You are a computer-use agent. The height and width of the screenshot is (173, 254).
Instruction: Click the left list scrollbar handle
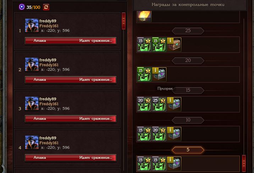pos(123,21)
